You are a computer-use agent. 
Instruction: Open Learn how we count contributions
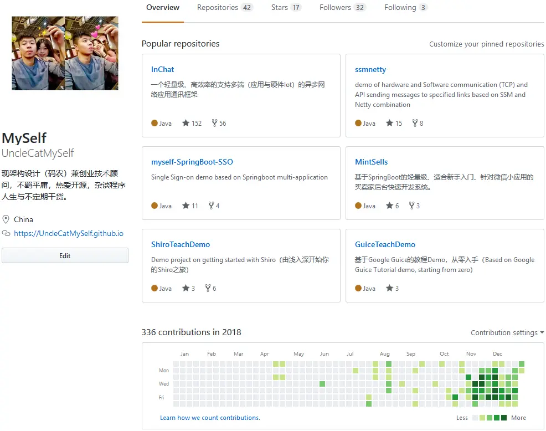click(210, 418)
